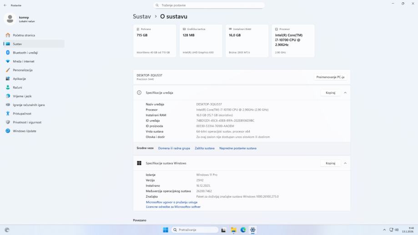
Task: Open Microsoftov ugovor o pružanju usluga link
Action: pos(171,202)
